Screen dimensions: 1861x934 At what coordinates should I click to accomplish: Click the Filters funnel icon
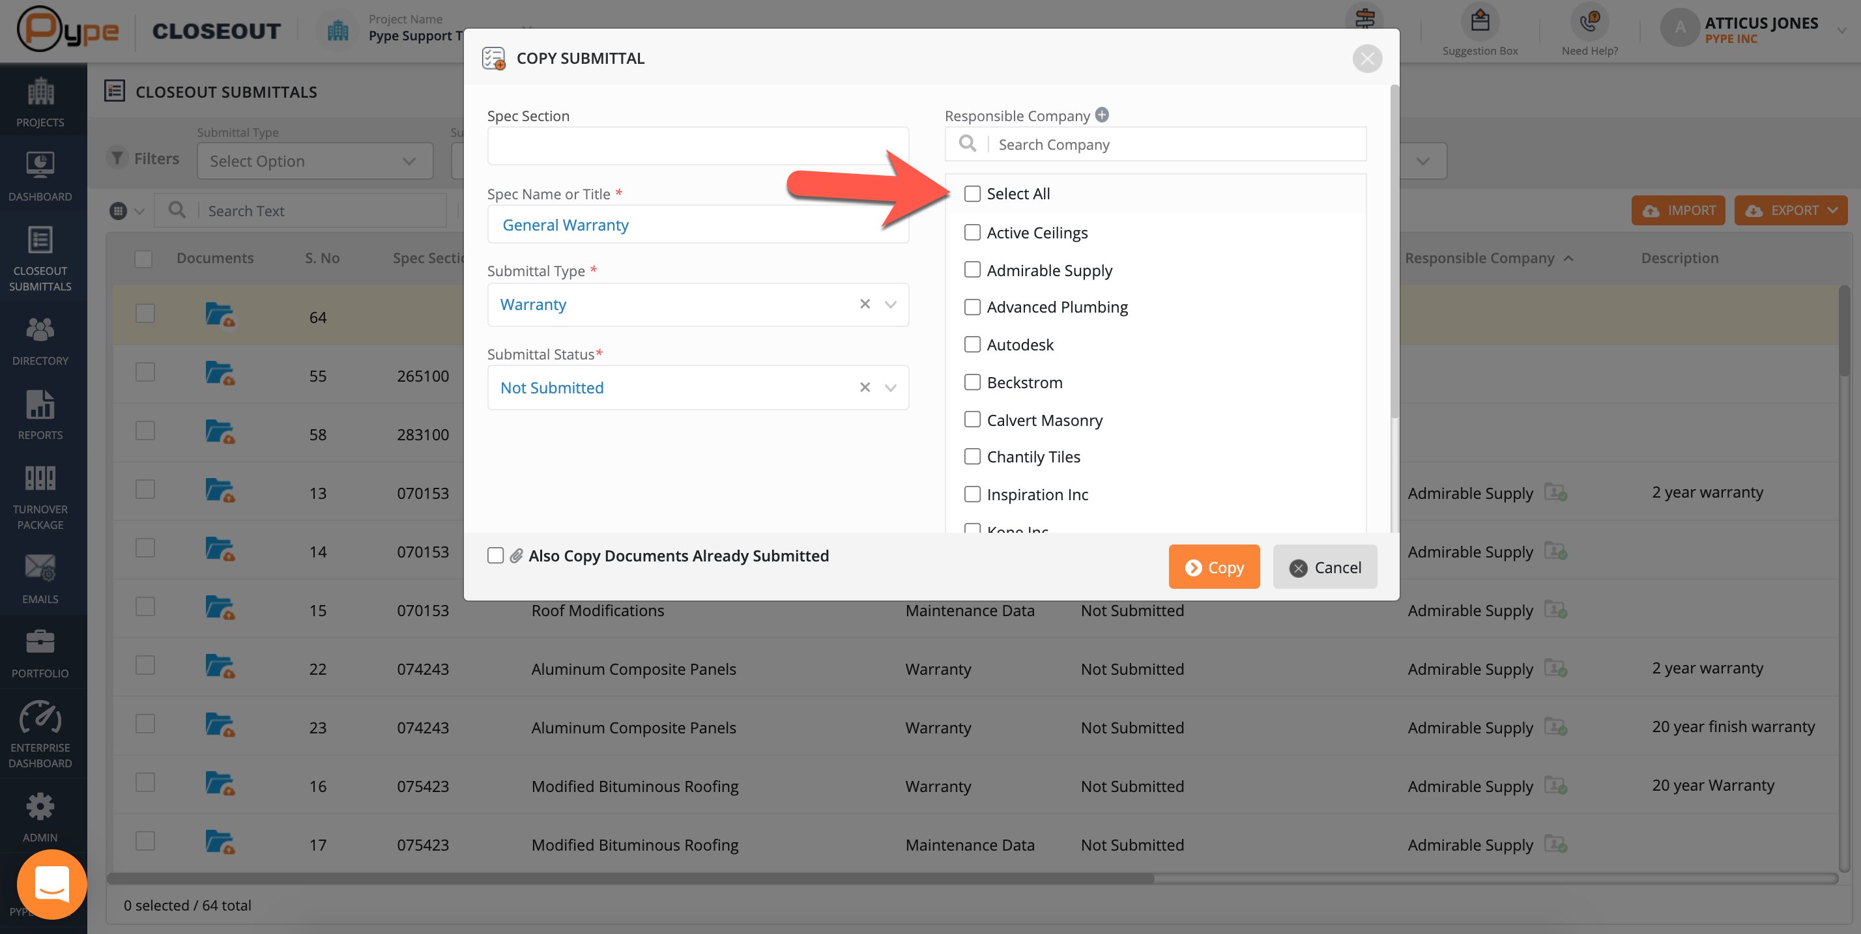[117, 158]
